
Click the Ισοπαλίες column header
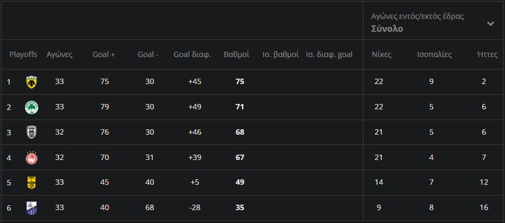click(434, 54)
